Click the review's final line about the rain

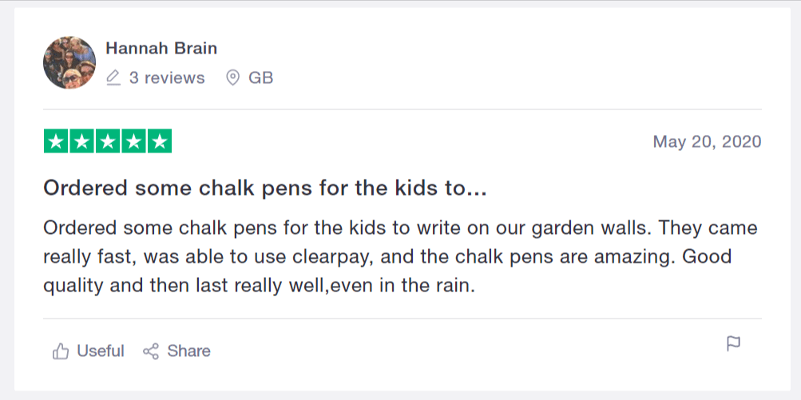pyautogui.click(x=259, y=286)
